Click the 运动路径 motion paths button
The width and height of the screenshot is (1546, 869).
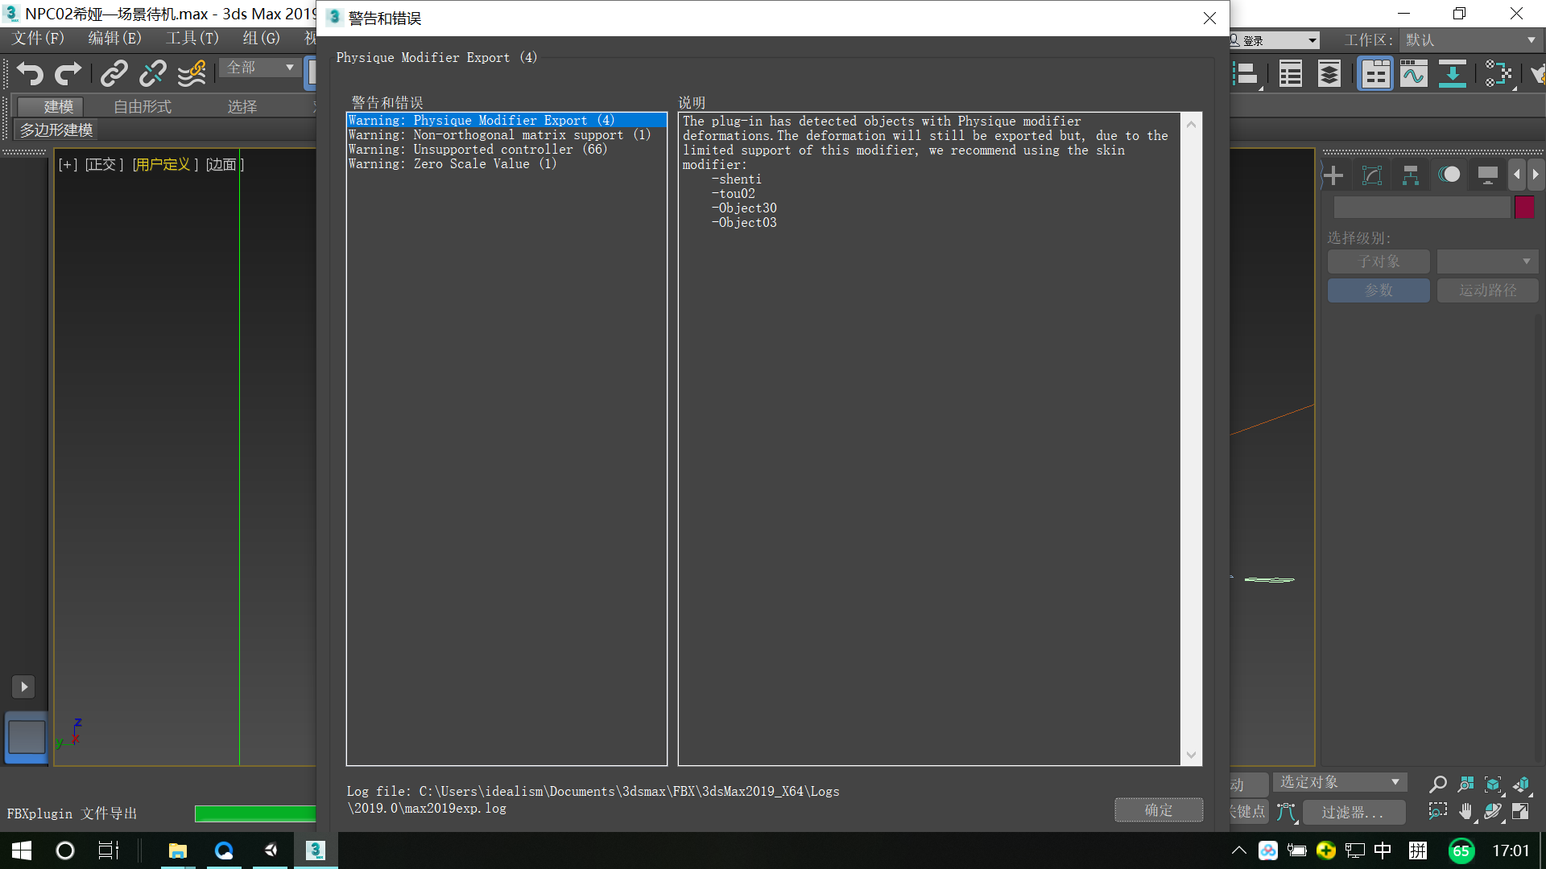click(1487, 290)
